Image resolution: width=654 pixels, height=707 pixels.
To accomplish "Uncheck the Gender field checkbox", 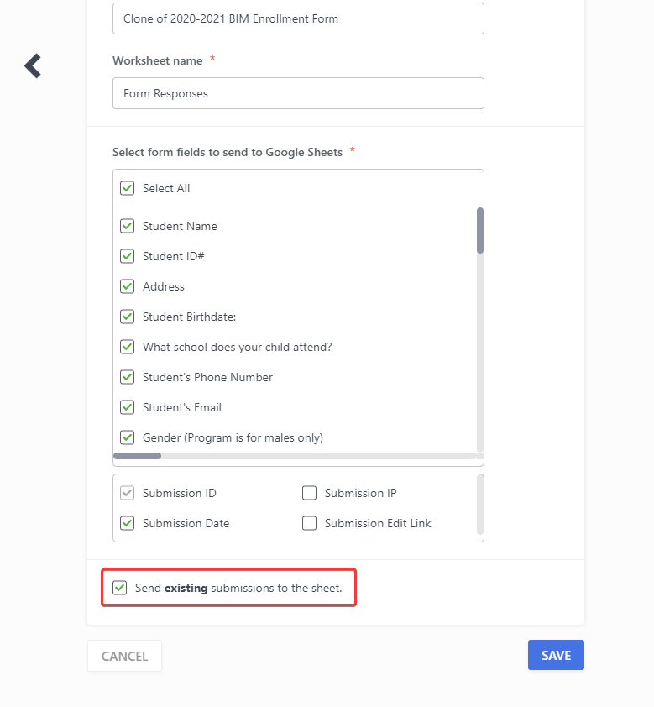I will coord(128,437).
